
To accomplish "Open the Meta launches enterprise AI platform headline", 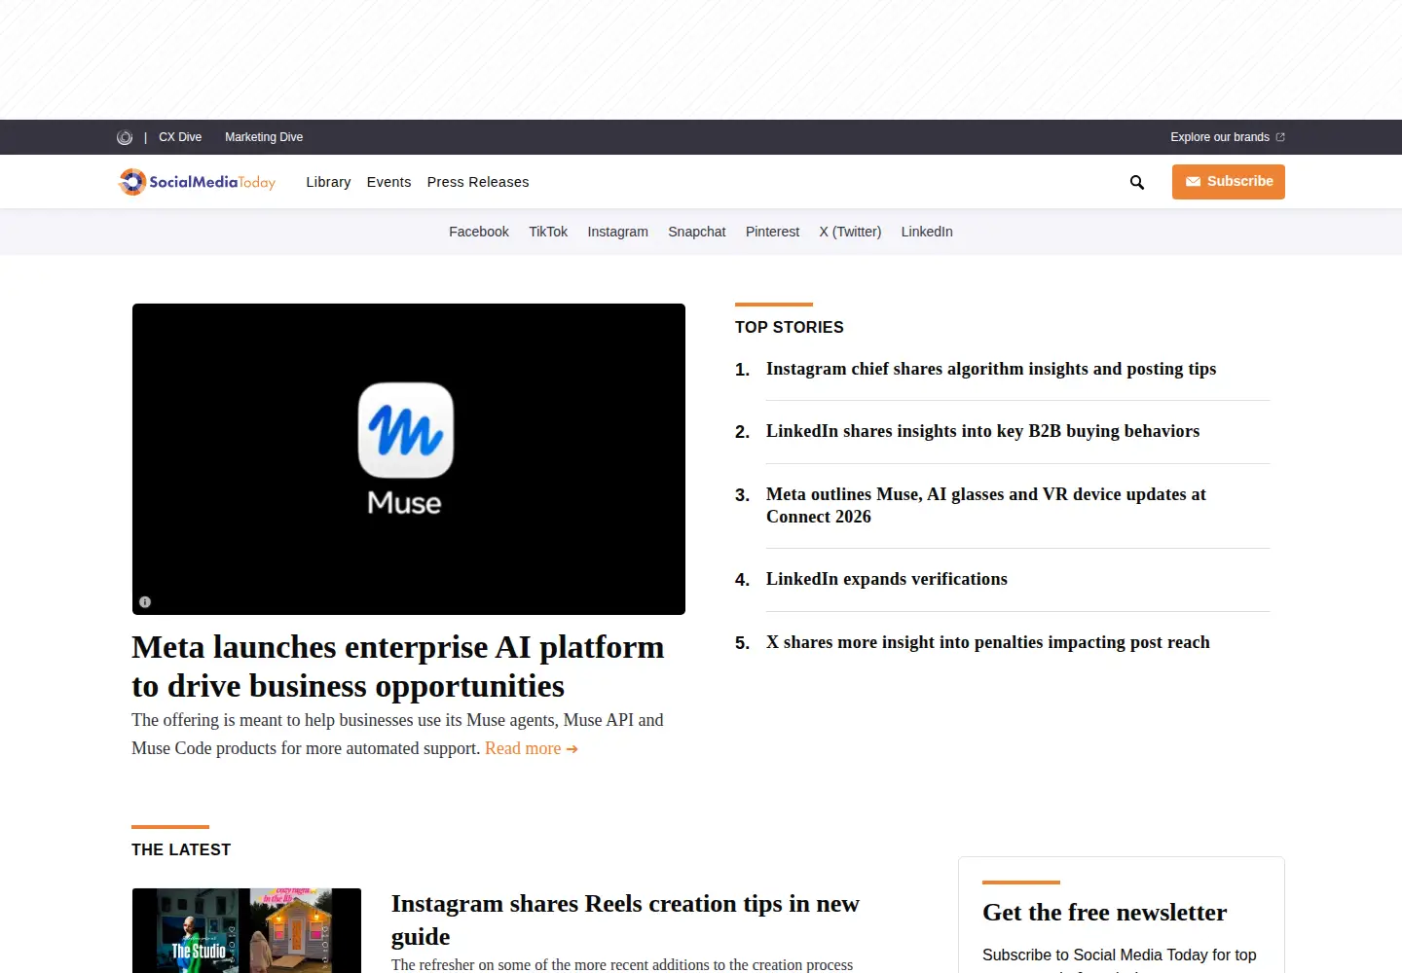I will pyautogui.click(x=398, y=667).
